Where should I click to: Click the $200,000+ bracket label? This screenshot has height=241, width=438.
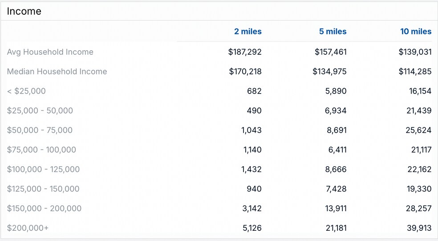pos(28,228)
